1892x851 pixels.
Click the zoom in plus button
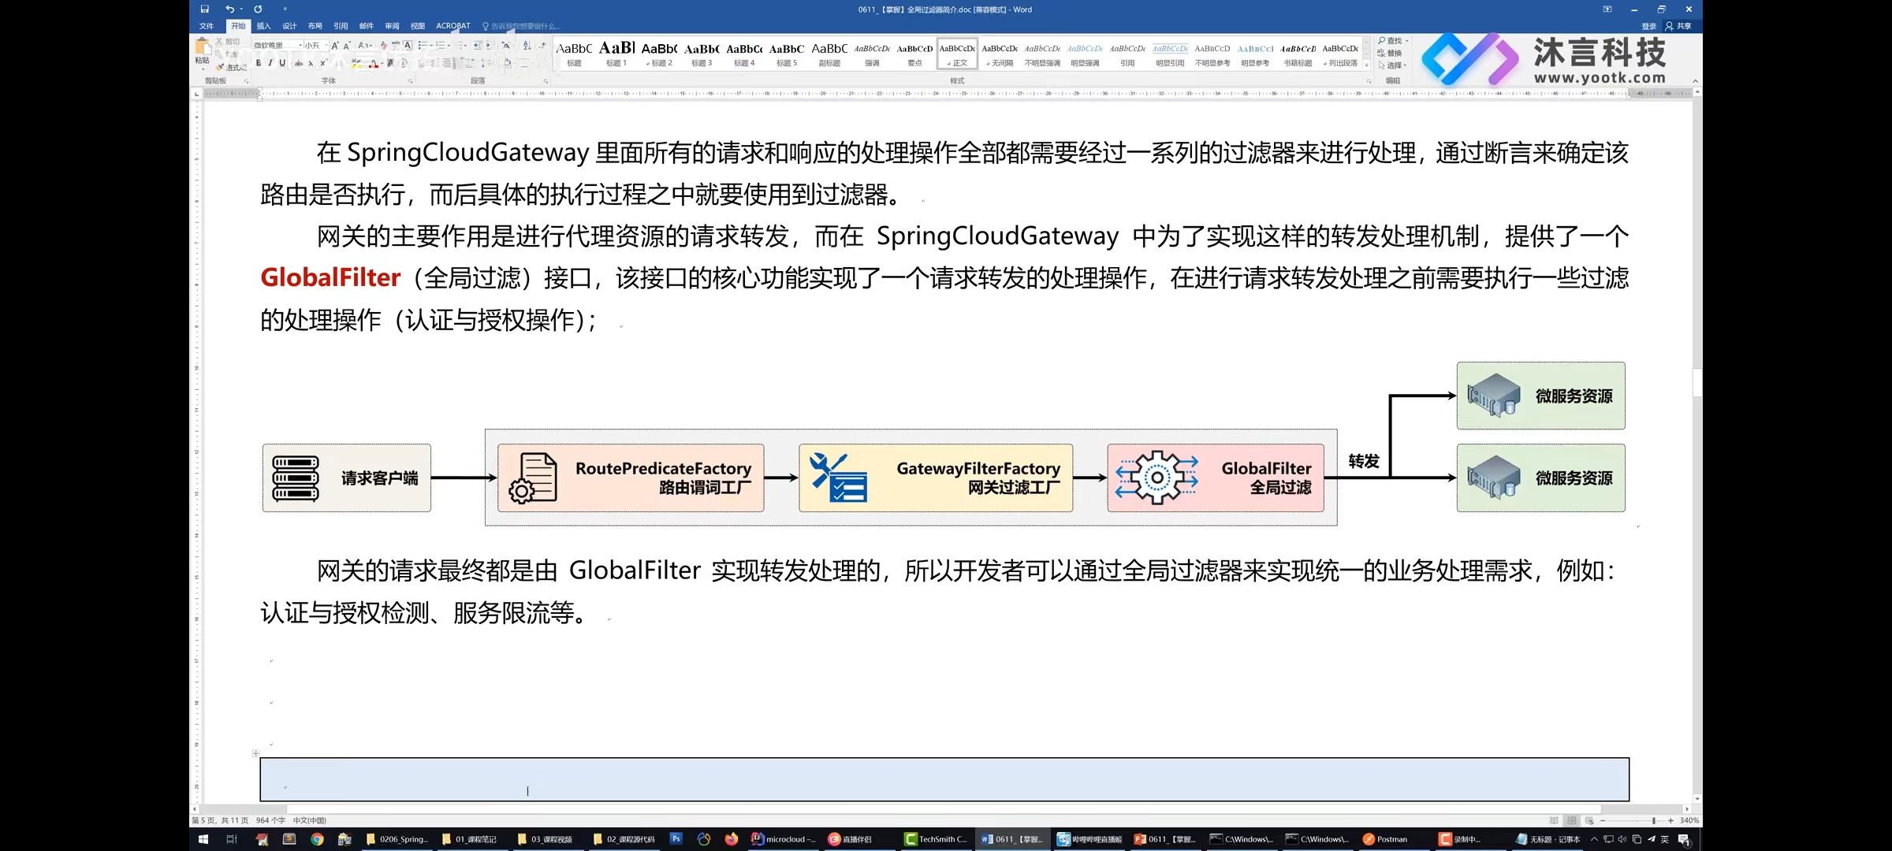click(x=1670, y=820)
